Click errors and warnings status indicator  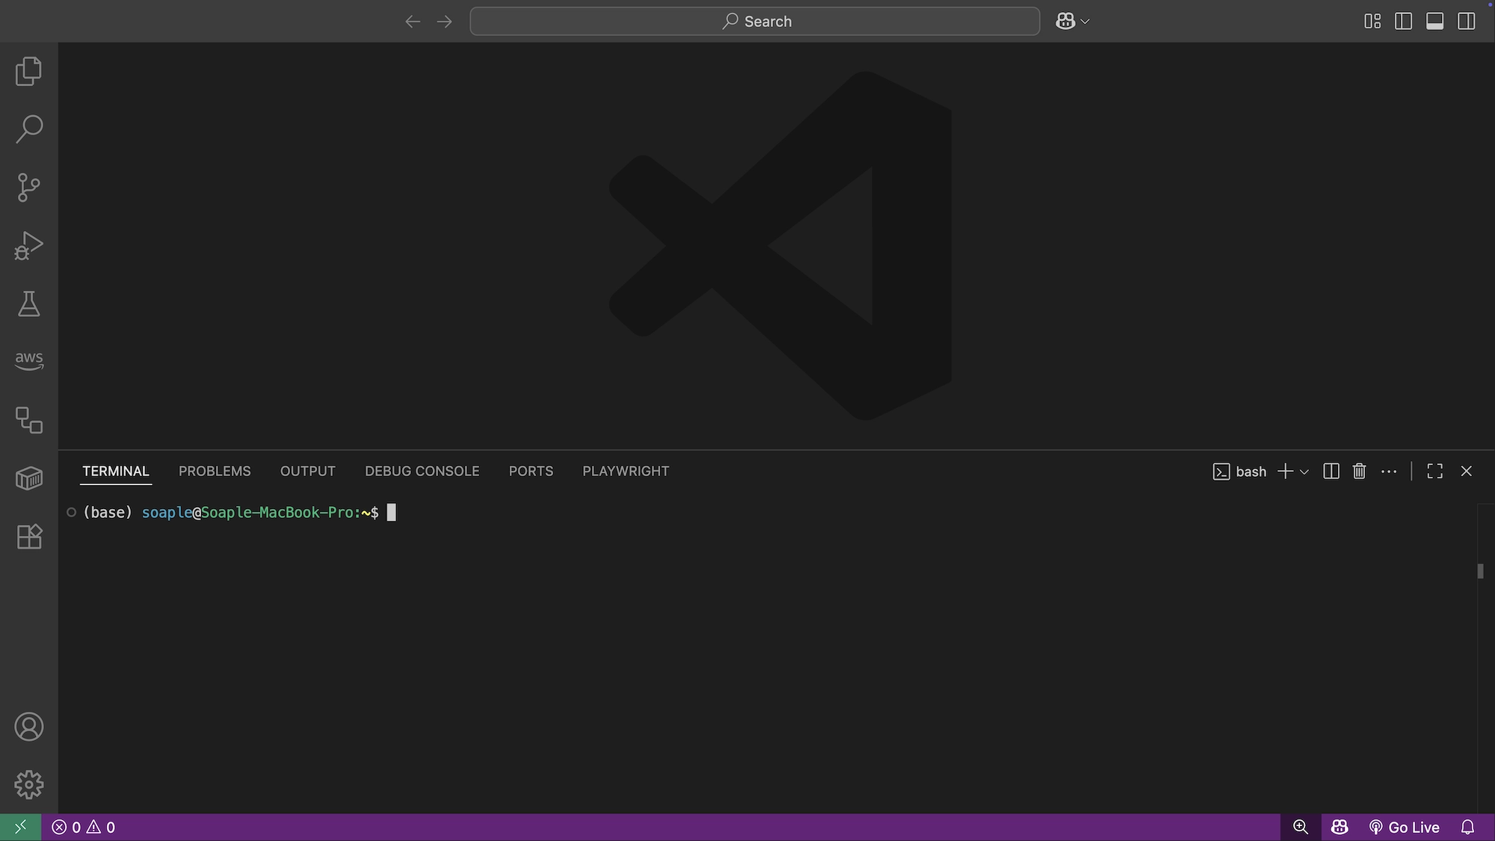83,827
